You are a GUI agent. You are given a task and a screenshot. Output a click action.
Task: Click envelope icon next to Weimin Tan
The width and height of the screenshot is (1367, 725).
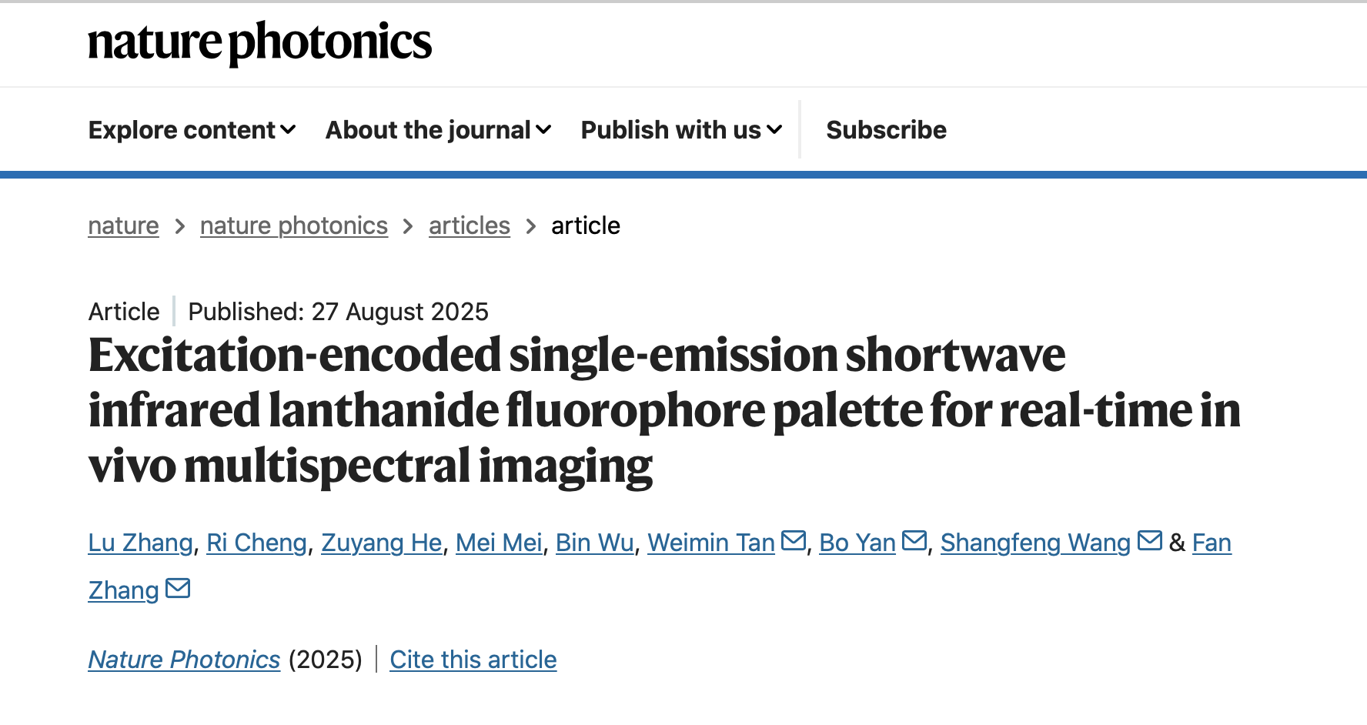click(x=793, y=541)
